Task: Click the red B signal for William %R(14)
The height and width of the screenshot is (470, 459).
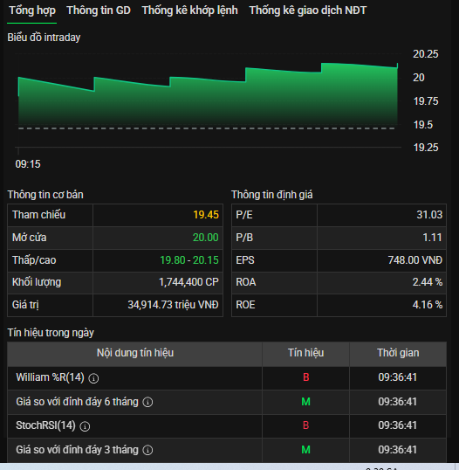Action: (305, 377)
